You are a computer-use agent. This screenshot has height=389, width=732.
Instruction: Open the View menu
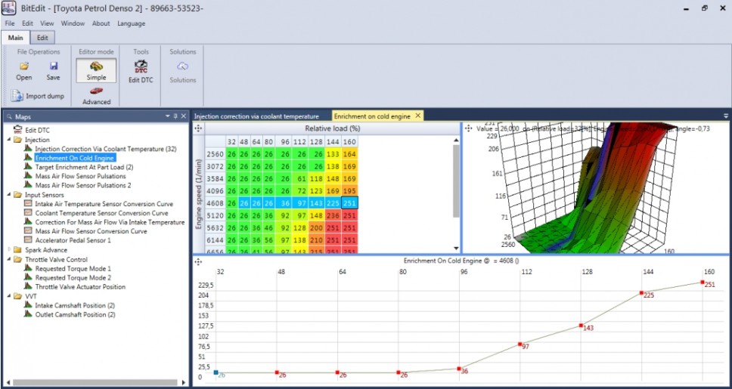47,23
